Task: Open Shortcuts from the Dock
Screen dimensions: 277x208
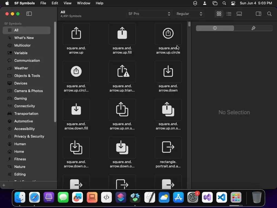Action: pyautogui.click(x=121, y=197)
